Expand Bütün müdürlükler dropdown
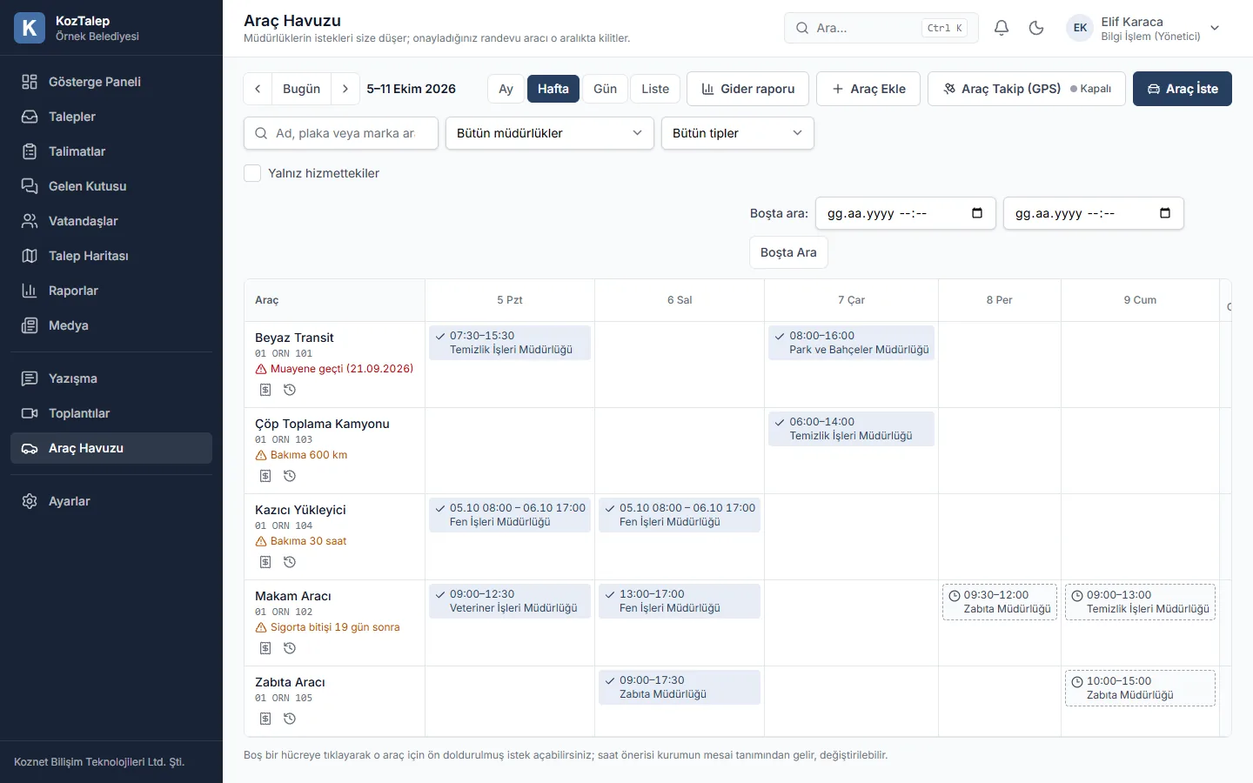The image size is (1253, 783). pos(550,133)
